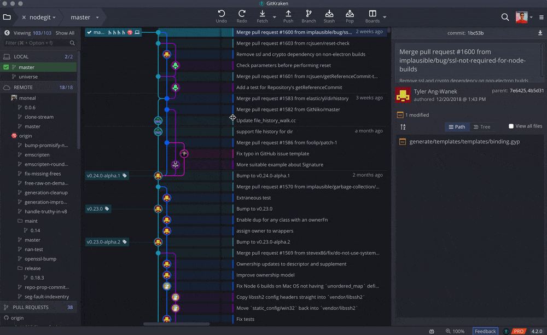Open Boards from the toolbar
The image size is (547, 335).
(x=373, y=14)
